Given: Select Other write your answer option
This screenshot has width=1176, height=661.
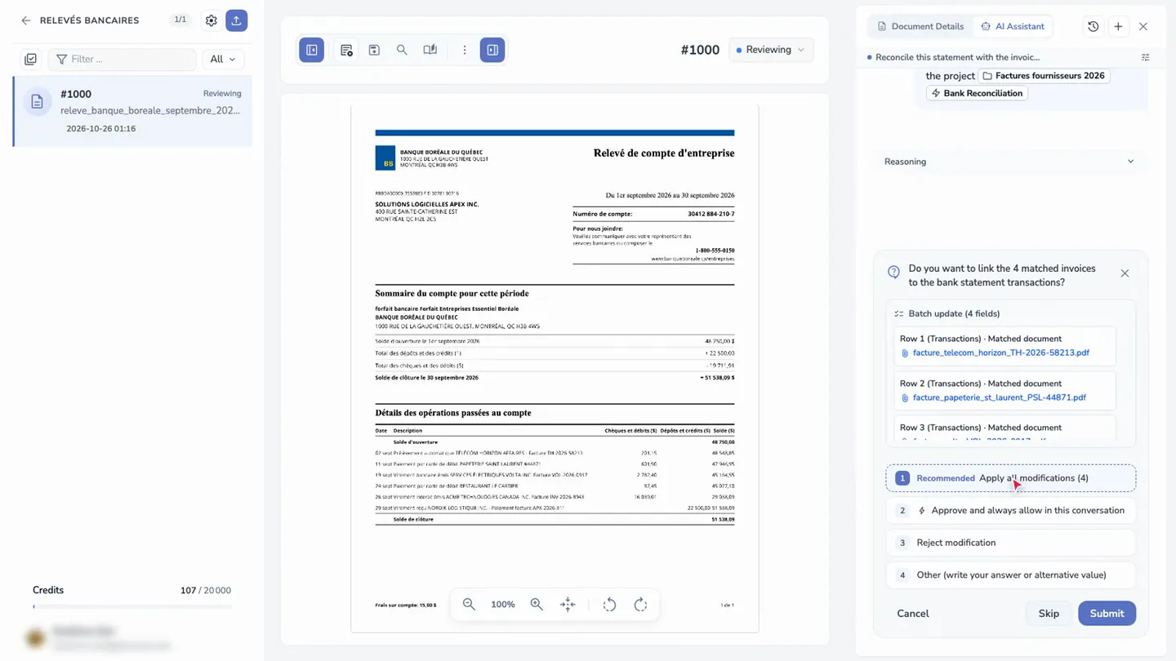Looking at the screenshot, I should coord(1010,575).
